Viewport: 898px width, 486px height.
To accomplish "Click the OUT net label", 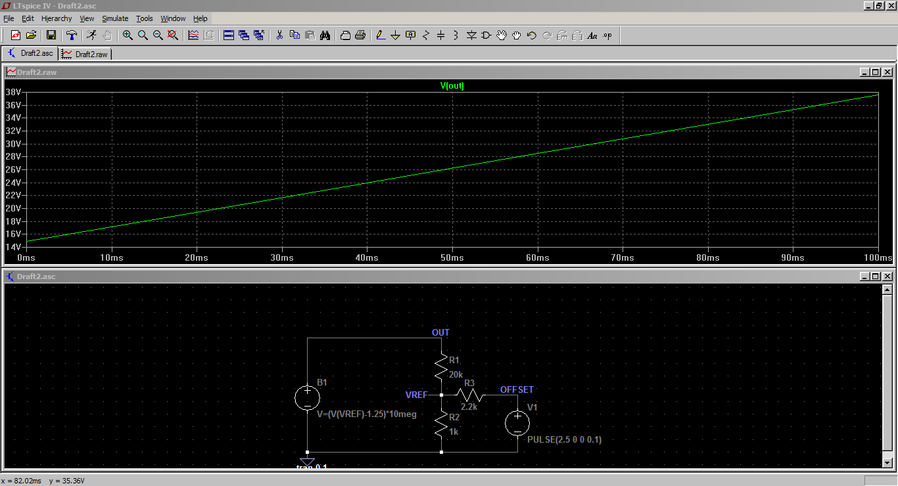I will (440, 332).
